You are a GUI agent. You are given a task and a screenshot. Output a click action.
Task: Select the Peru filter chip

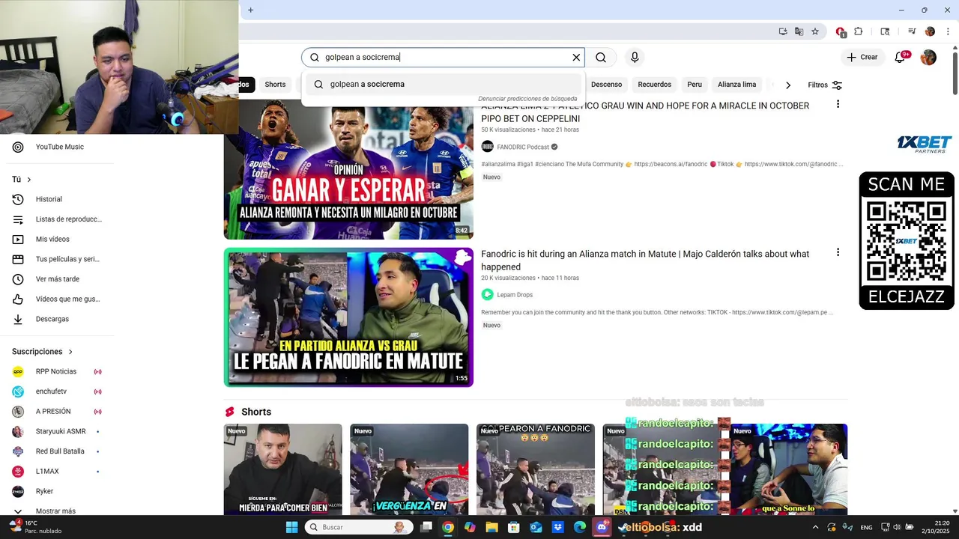coord(695,85)
